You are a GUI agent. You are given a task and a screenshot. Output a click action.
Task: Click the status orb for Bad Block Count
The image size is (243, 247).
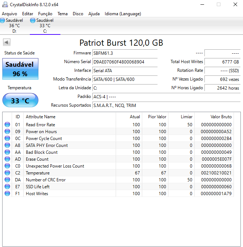(x=7, y=152)
